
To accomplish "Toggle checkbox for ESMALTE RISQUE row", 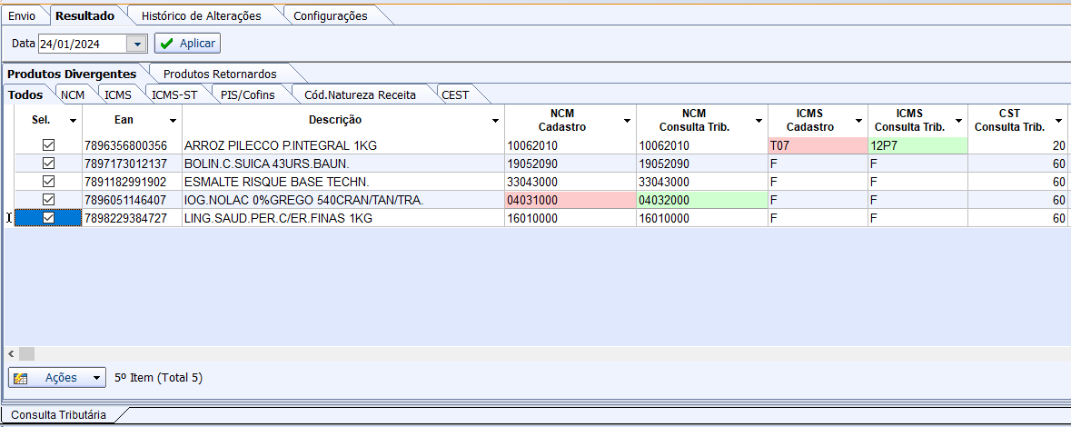I will coord(49,182).
